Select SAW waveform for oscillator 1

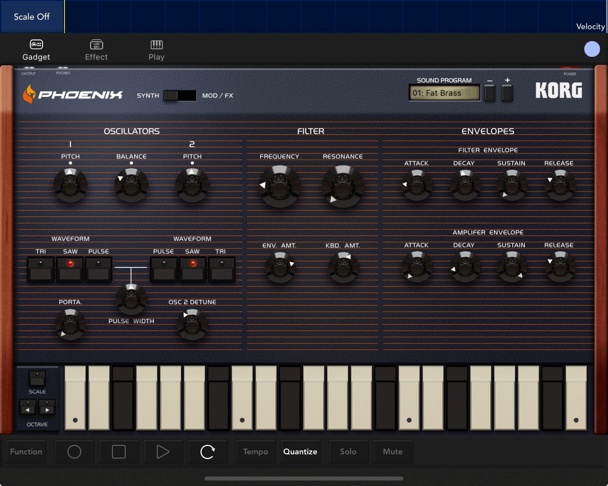[x=70, y=269]
